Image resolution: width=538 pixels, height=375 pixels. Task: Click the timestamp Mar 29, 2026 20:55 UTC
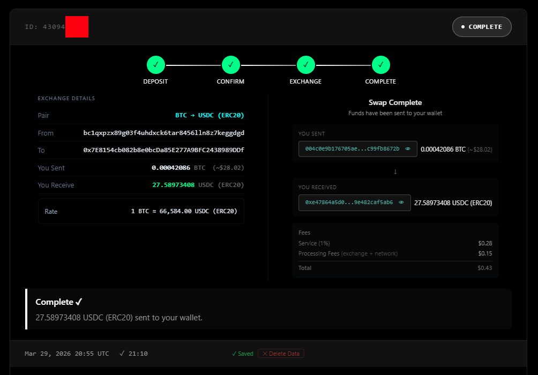[67, 354]
